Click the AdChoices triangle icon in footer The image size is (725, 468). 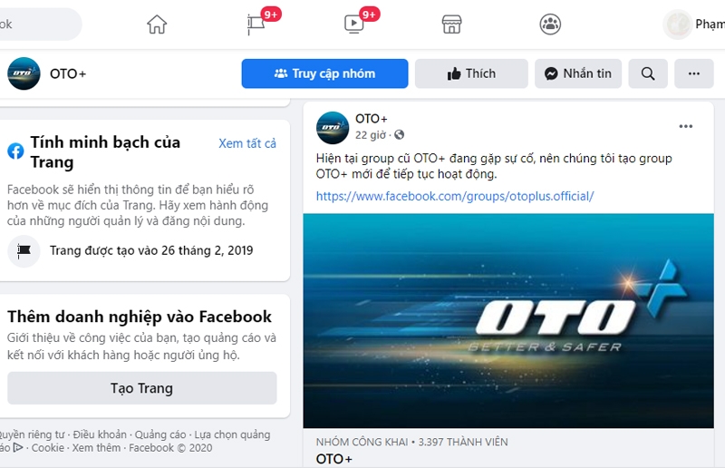(x=18, y=448)
